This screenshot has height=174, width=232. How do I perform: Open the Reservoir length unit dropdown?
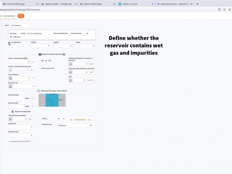(x=33, y=98)
